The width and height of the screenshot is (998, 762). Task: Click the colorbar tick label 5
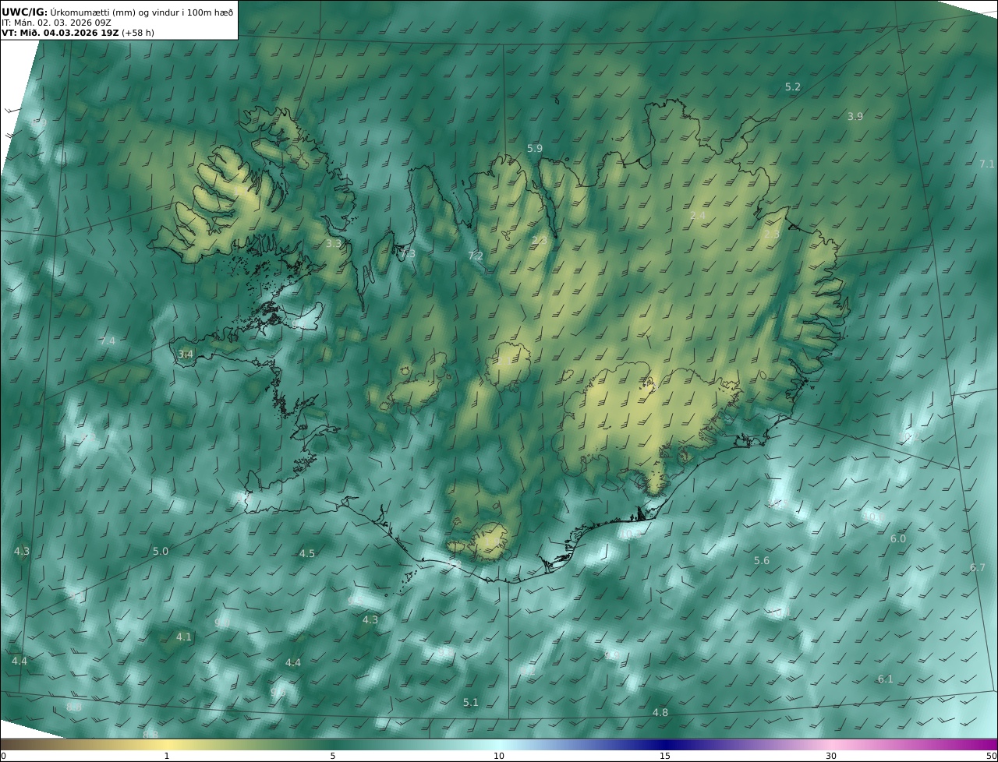click(333, 756)
